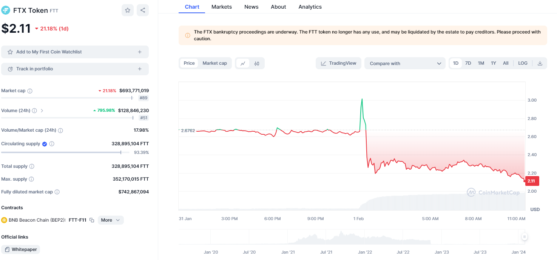Select the Market cap chart toggle

click(x=215, y=63)
